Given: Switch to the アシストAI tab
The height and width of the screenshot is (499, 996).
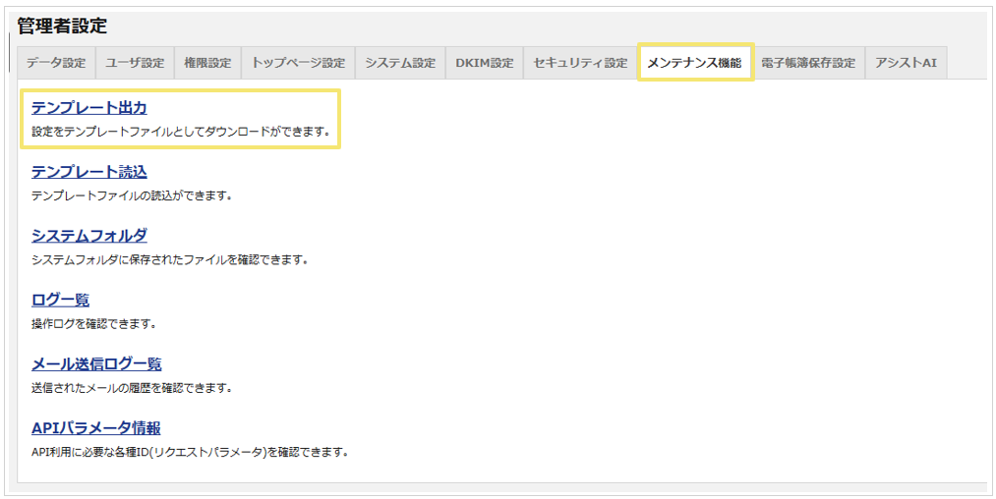Looking at the screenshot, I should (906, 63).
